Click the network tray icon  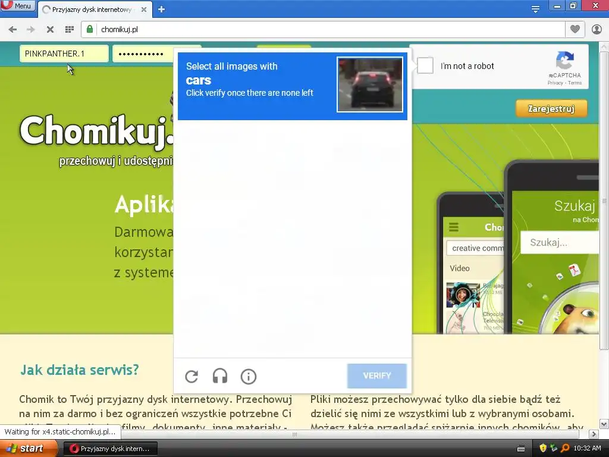554,448
